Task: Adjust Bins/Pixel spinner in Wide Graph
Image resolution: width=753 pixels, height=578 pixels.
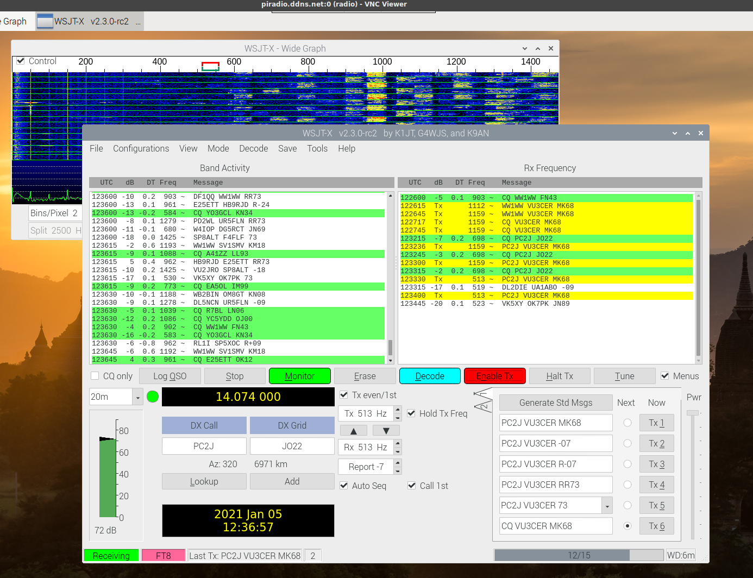Action: click(x=55, y=213)
